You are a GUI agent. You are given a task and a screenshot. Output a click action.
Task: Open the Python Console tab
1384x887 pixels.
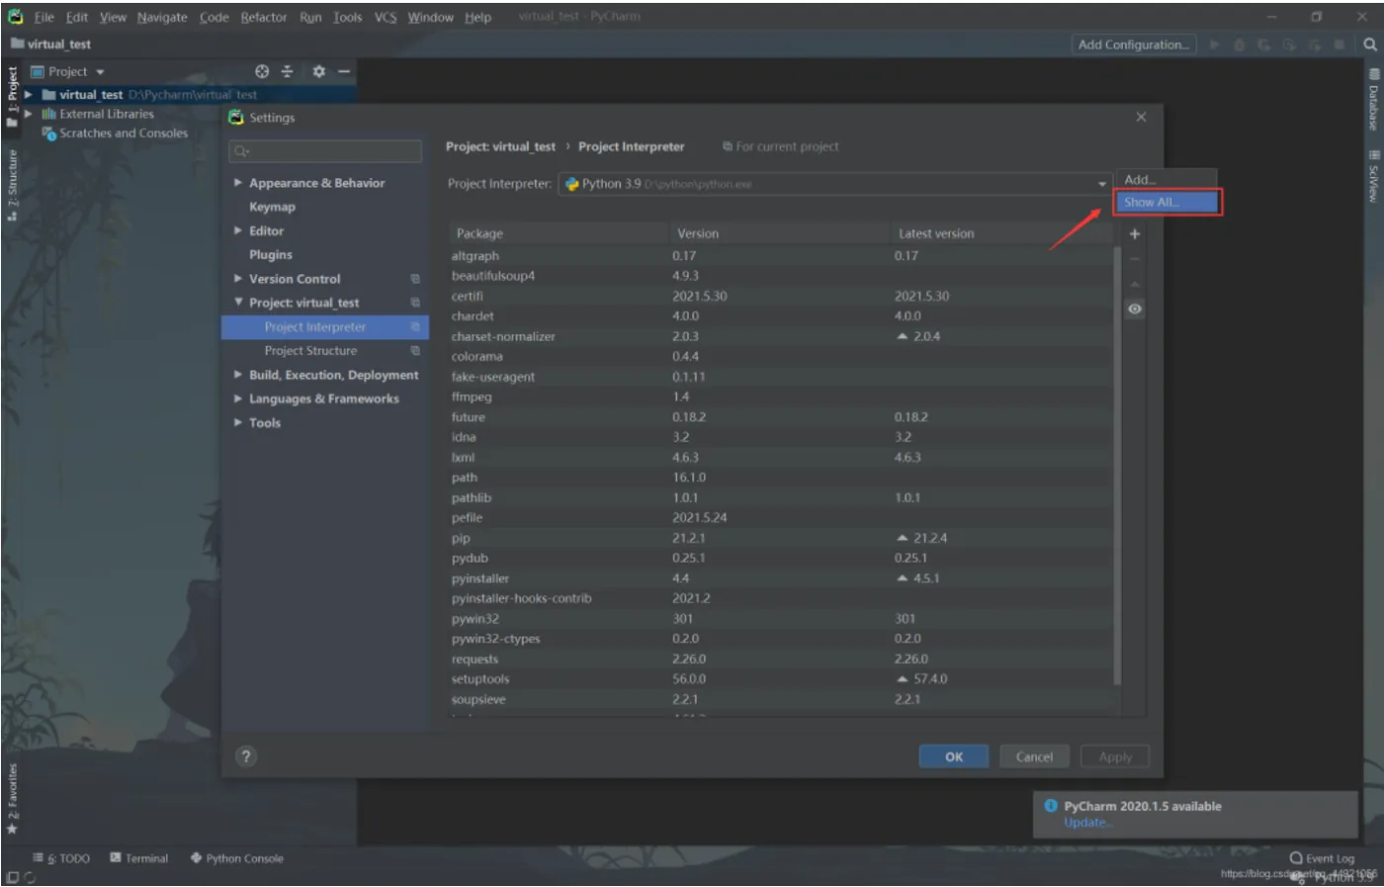(237, 858)
